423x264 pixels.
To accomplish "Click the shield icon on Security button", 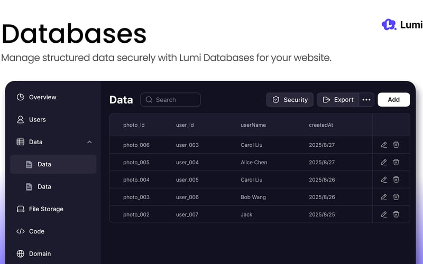I will coord(275,100).
